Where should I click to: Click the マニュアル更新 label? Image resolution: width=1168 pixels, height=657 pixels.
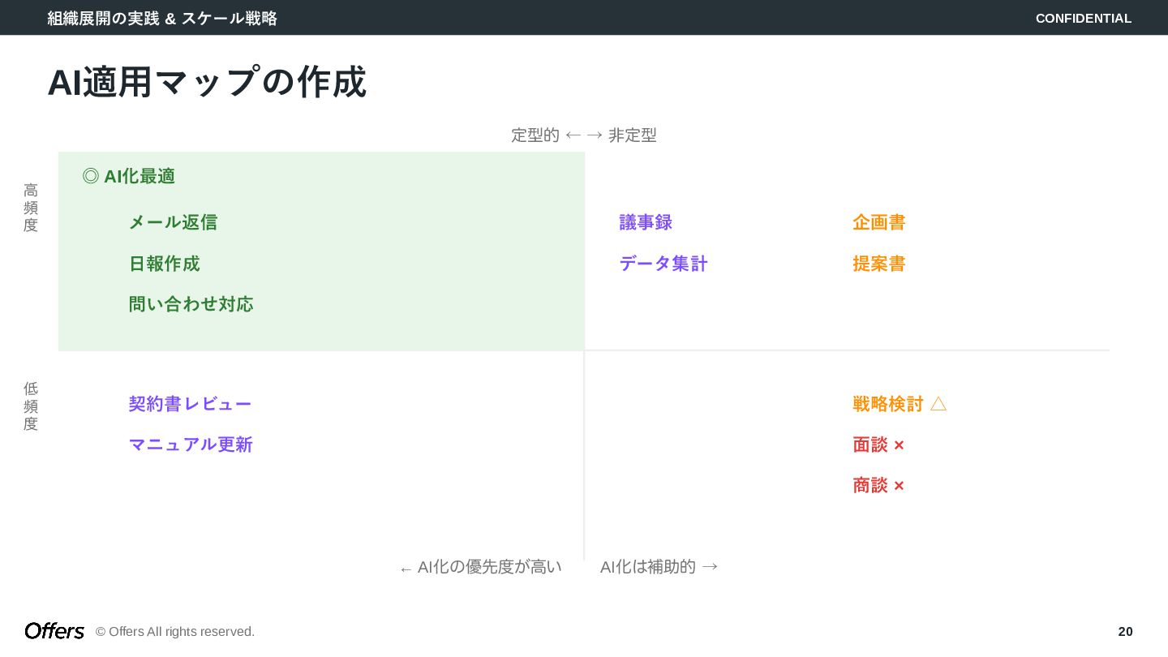coord(191,444)
